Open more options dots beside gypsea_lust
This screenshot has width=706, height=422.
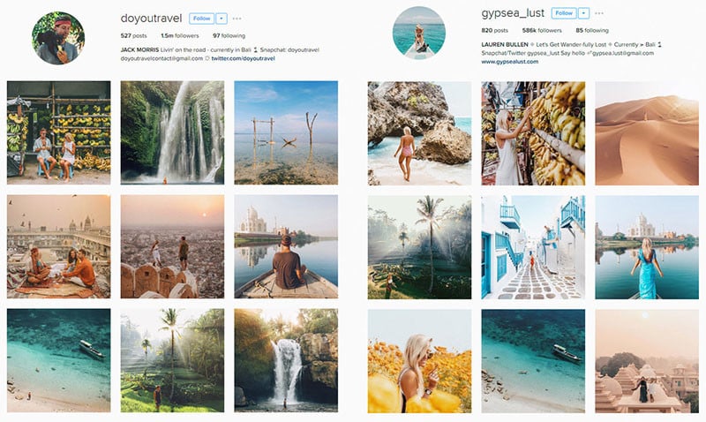[x=599, y=13]
